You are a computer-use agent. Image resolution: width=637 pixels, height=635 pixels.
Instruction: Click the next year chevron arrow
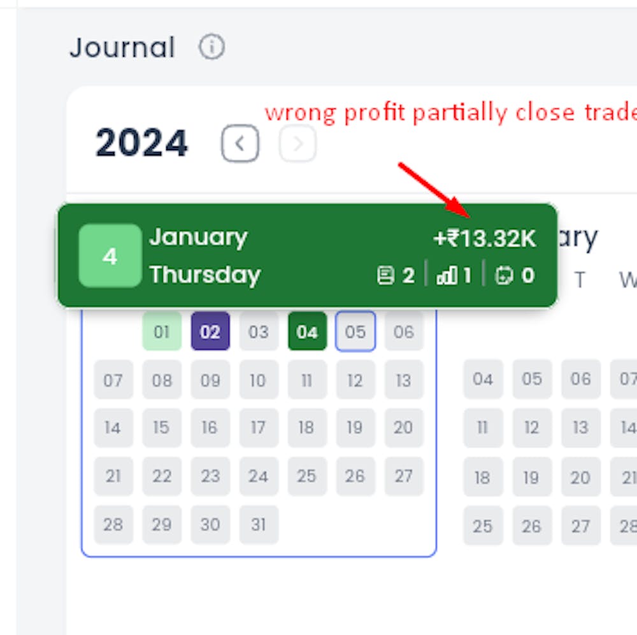[297, 143]
